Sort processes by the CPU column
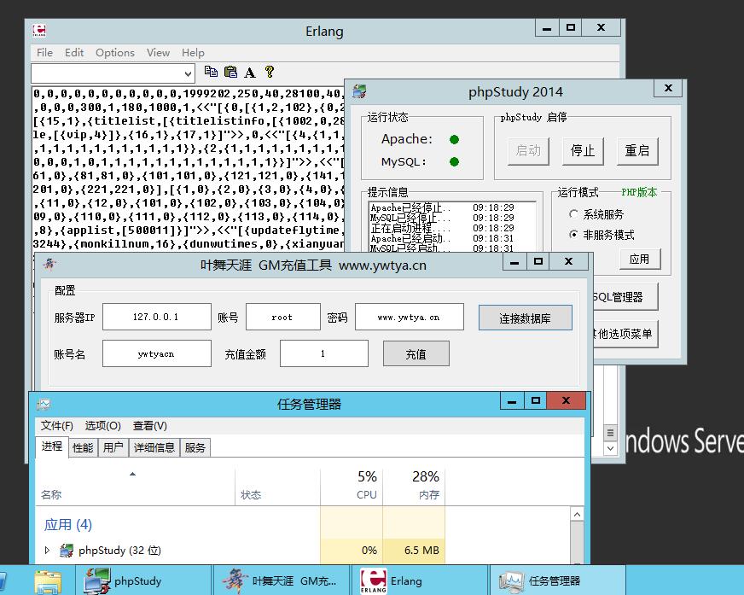 coord(352,486)
